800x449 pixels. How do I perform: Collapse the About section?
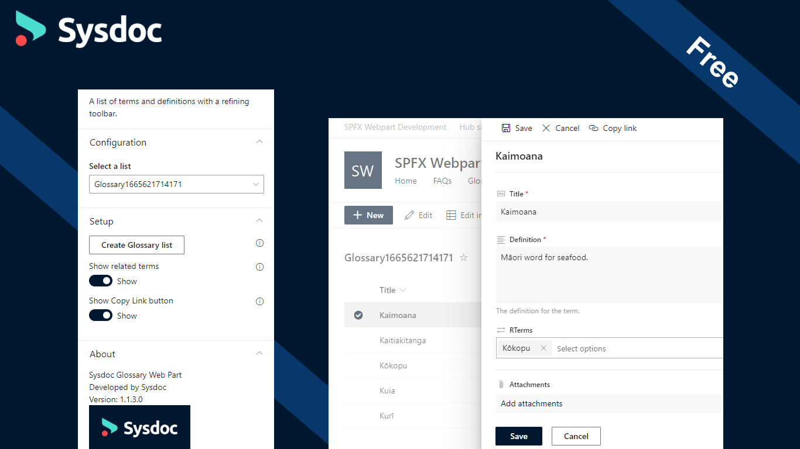(x=260, y=353)
